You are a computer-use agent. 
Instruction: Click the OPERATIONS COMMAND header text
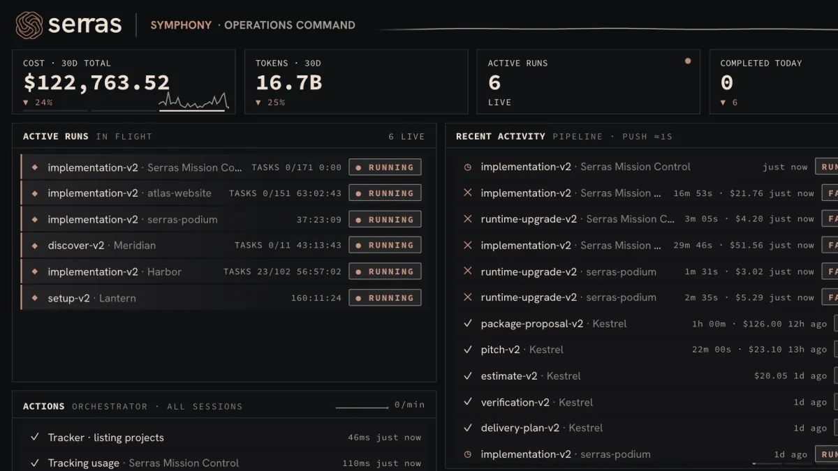click(x=290, y=25)
